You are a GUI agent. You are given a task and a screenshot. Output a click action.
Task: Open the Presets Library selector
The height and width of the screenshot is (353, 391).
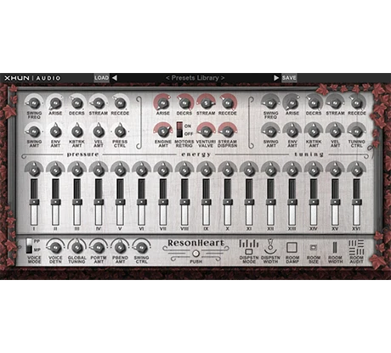pyautogui.click(x=195, y=78)
